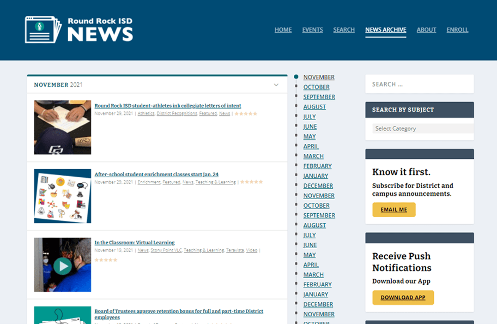This screenshot has width=497, height=324.
Task: Select the first DECEMBER link in month list
Action: pos(318,185)
